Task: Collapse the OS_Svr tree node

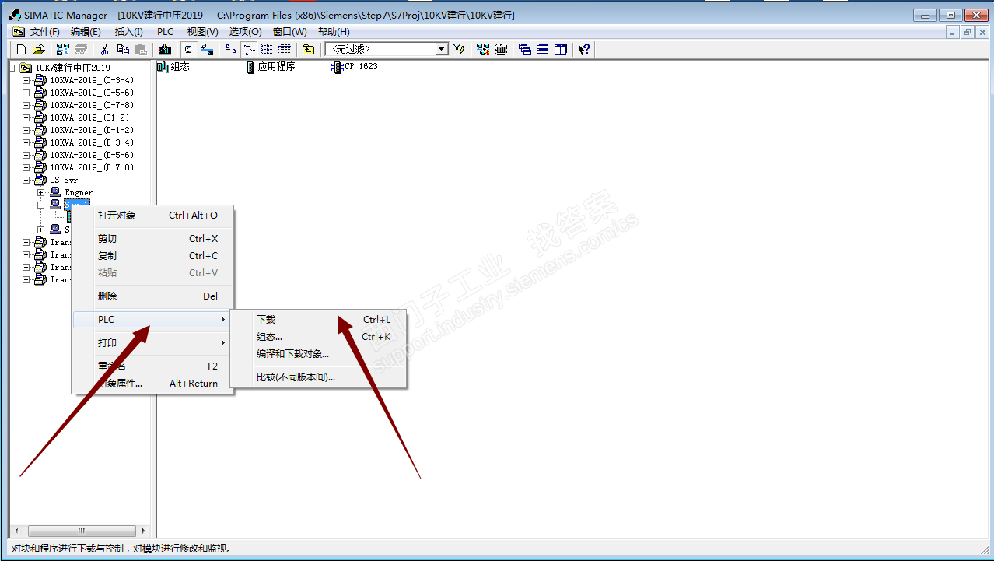Action: click(x=26, y=180)
